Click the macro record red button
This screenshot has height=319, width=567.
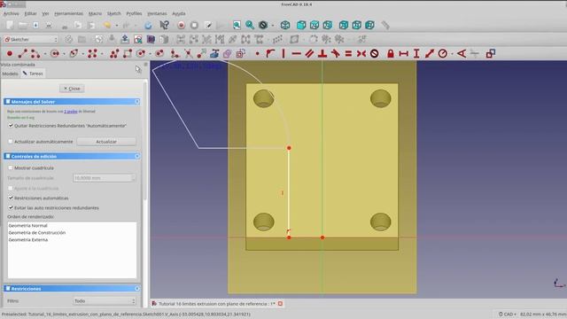pos(181,25)
